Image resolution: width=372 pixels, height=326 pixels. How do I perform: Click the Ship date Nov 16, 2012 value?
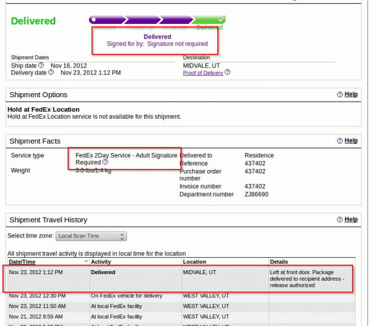tap(69, 66)
